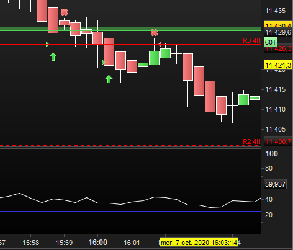Click the 11 429,6 price label
This screenshot has height=250, width=293.
tap(278, 32)
